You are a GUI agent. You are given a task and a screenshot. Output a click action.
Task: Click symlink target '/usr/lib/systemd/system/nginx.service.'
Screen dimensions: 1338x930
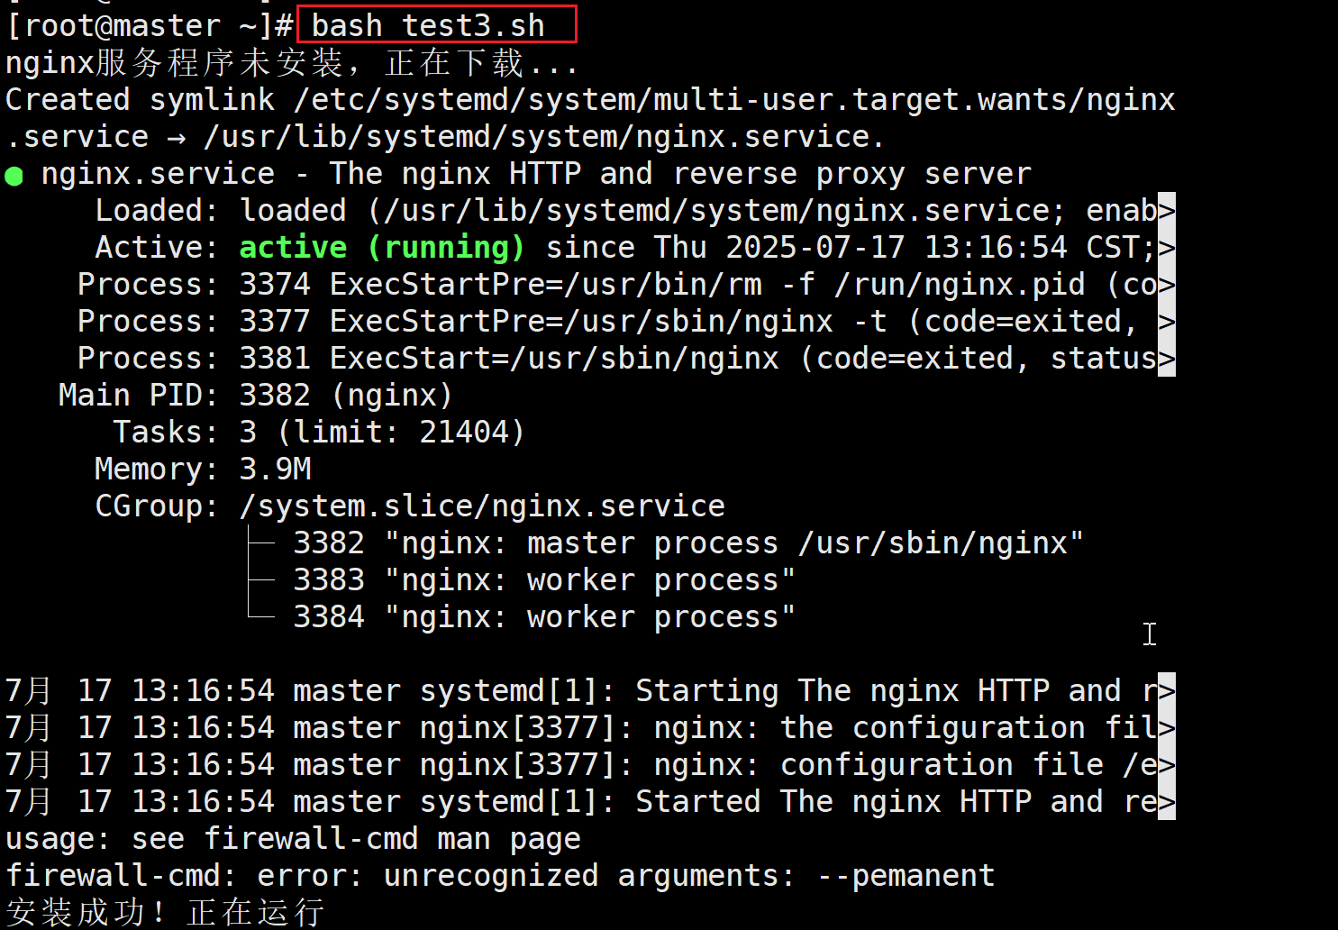[544, 137]
